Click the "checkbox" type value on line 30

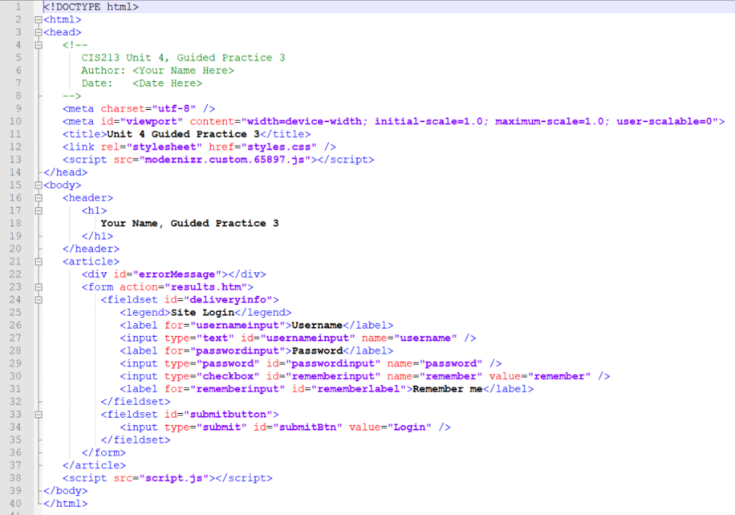[x=228, y=376]
